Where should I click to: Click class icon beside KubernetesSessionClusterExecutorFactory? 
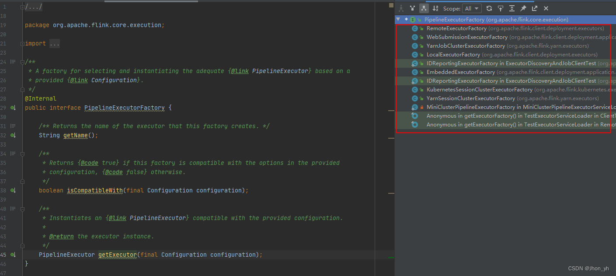415,90
